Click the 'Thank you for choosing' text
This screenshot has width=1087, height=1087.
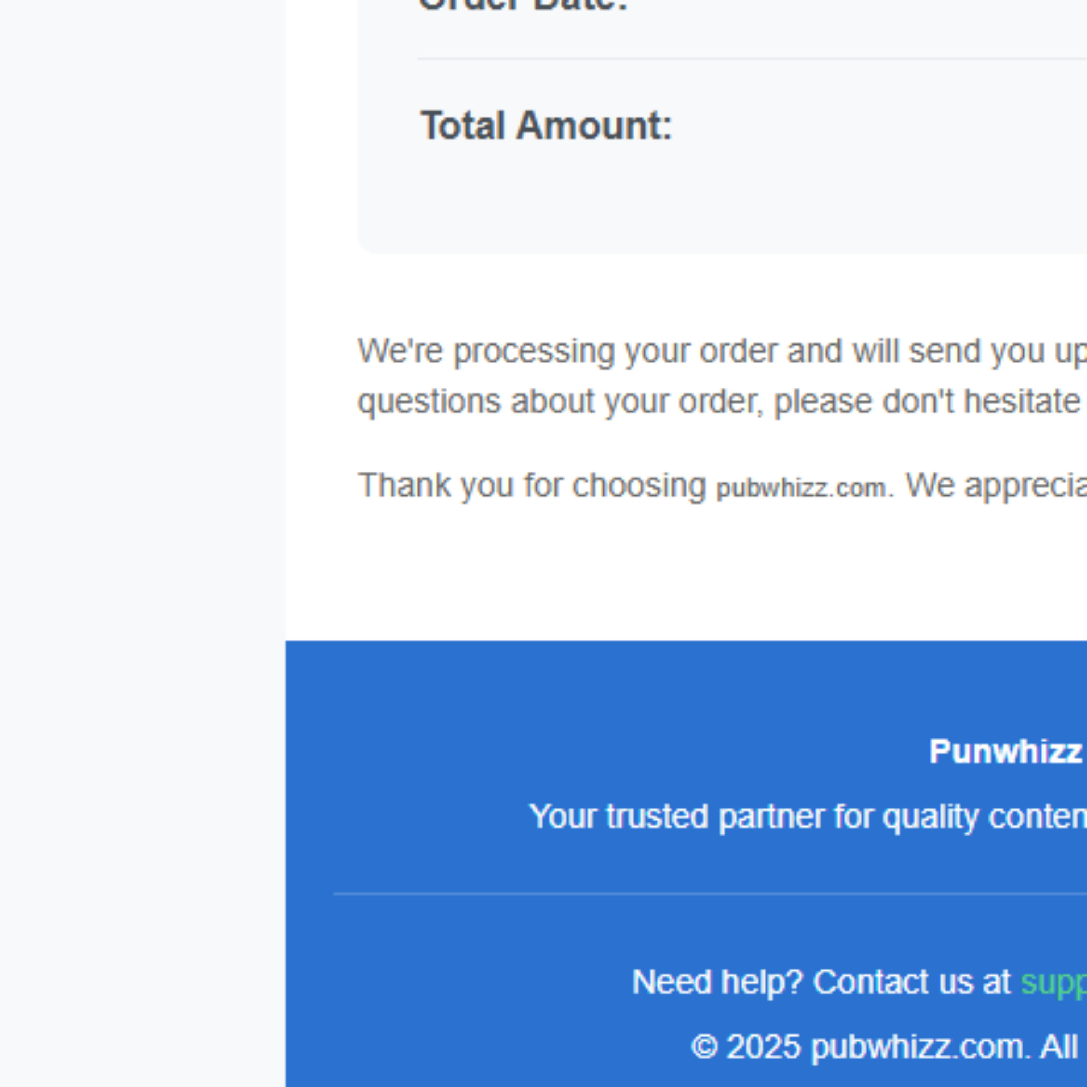point(532,486)
